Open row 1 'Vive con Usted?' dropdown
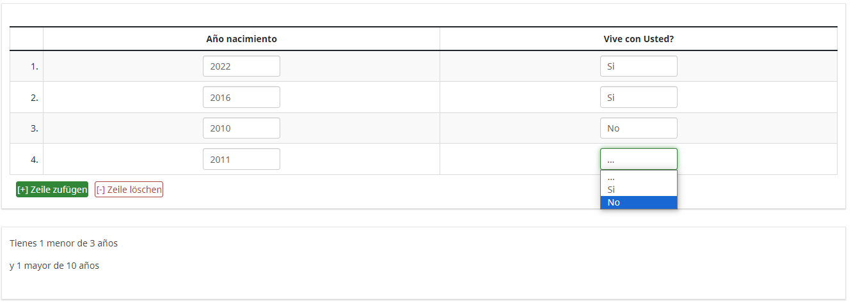851x302 pixels. [x=638, y=66]
